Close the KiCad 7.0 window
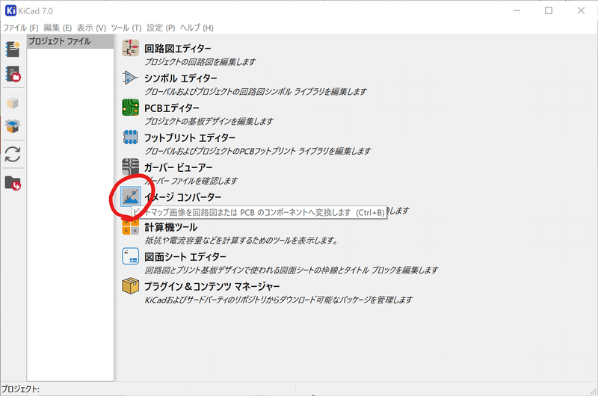The height and width of the screenshot is (396, 598). tap(581, 10)
